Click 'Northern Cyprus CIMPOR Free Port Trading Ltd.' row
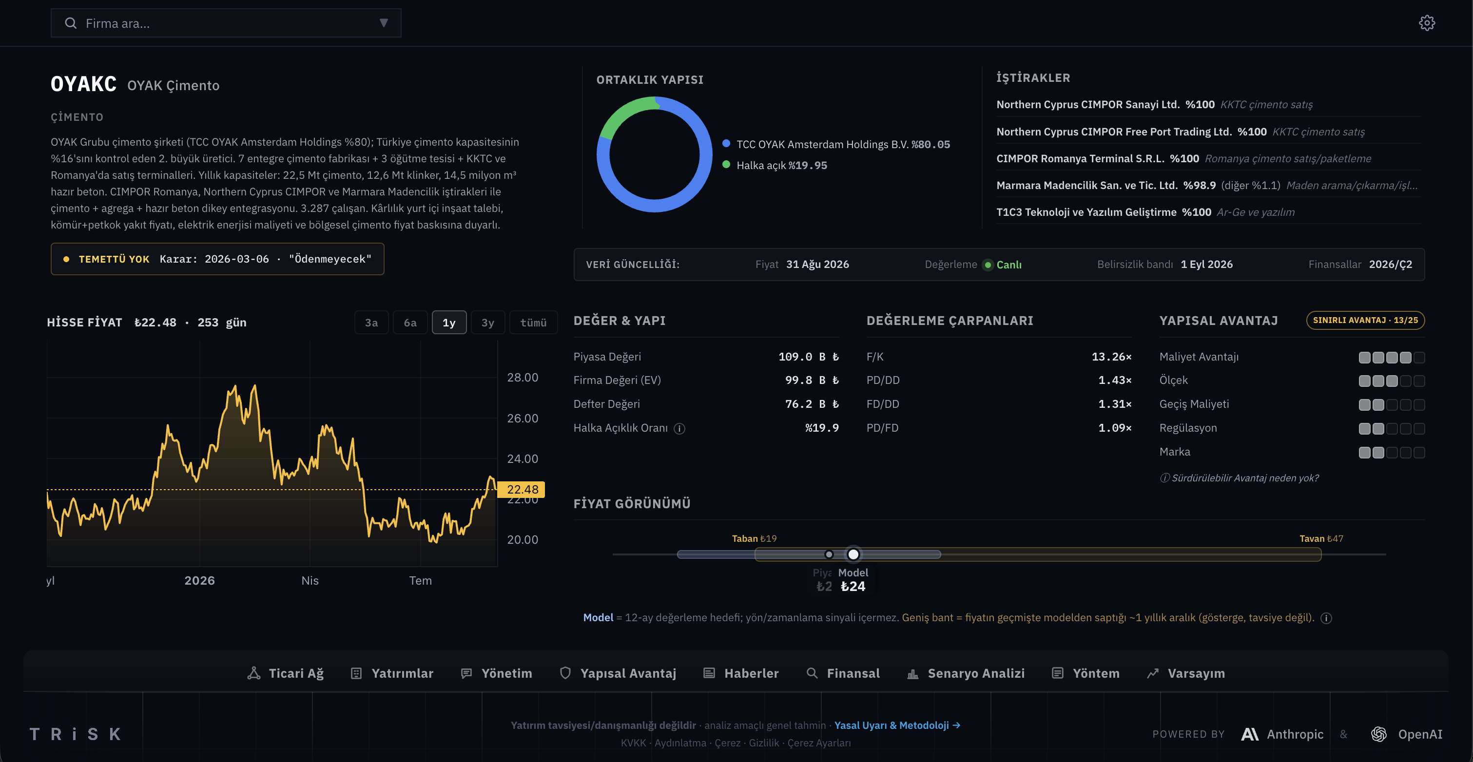Viewport: 1473px width, 762px height. (1208, 132)
